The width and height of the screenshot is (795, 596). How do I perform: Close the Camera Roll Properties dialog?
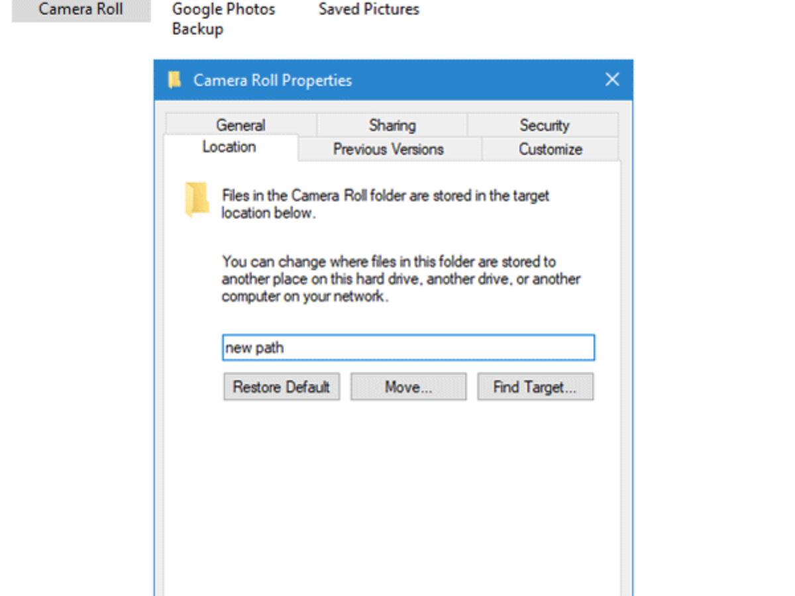coord(612,80)
